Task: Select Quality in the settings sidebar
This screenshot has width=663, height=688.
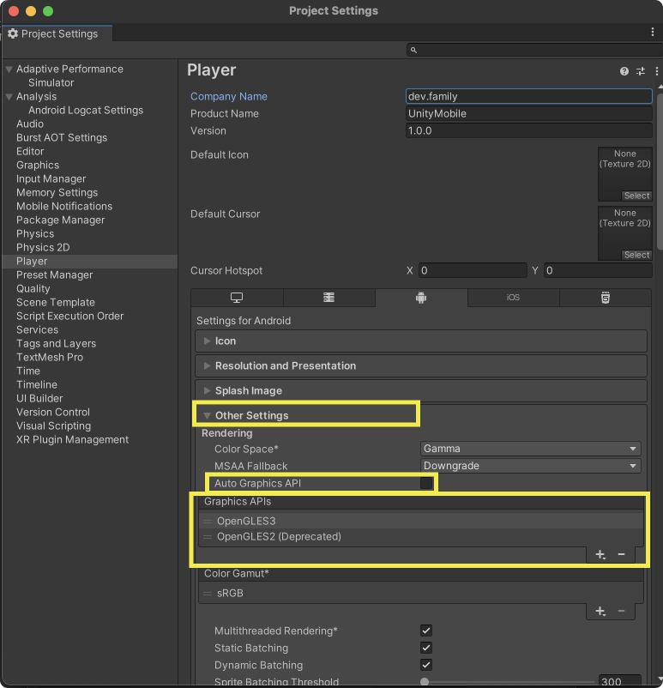Action: (x=33, y=288)
